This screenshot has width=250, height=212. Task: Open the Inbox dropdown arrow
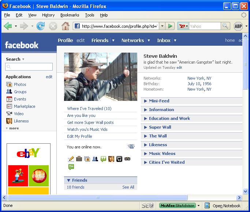[175, 41]
